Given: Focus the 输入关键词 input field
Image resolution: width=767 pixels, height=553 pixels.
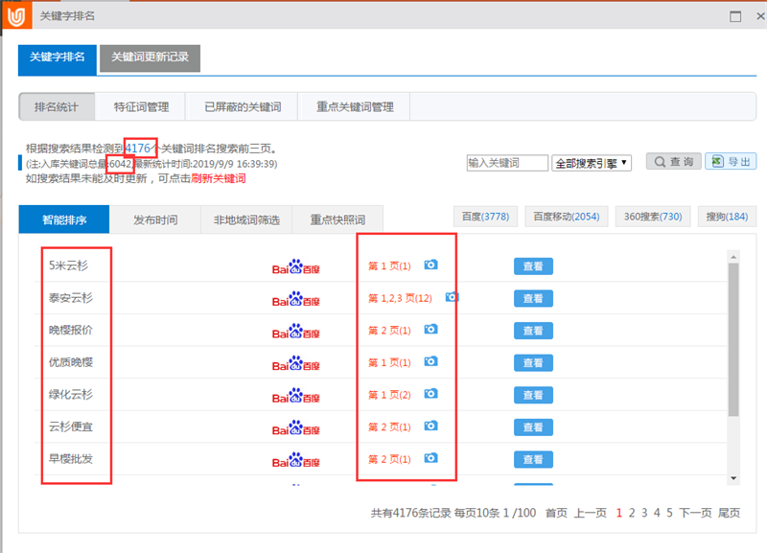Looking at the screenshot, I should pos(507,163).
